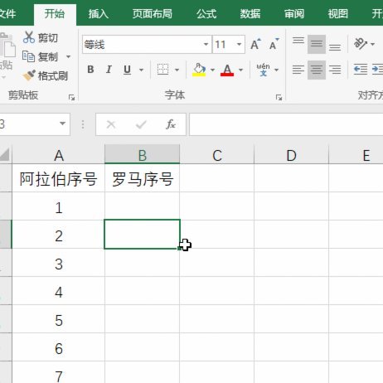Align text right
383x383 pixels.
coord(335,70)
